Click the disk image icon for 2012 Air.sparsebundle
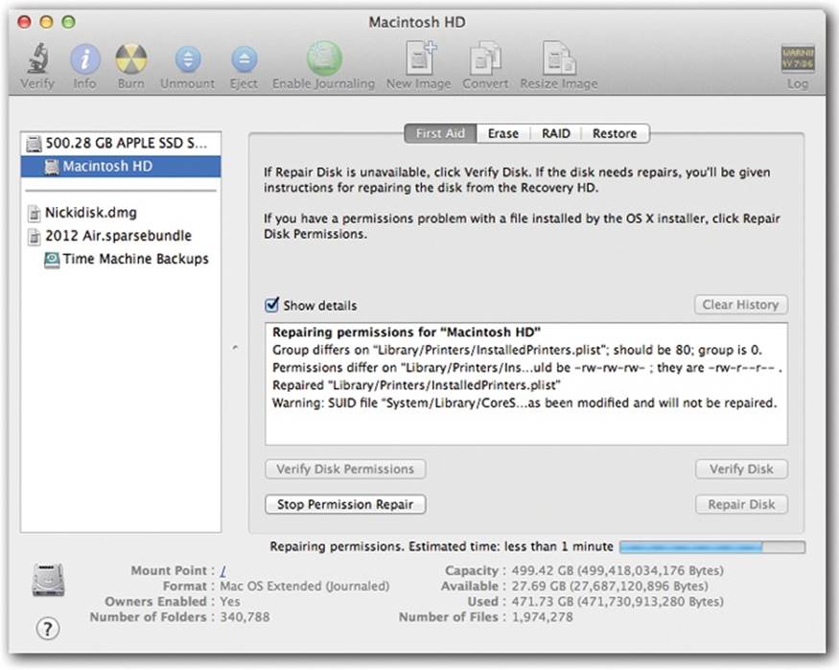Screen dimensions: 839x670 click(x=35, y=236)
